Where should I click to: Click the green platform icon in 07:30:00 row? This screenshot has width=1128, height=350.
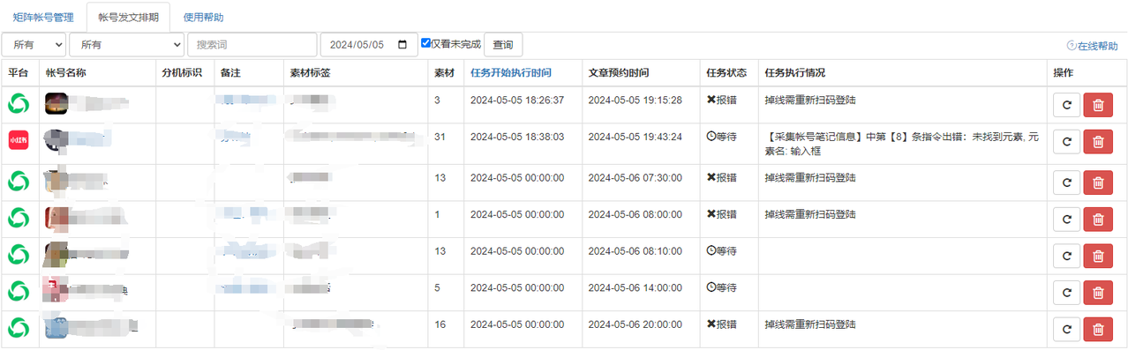(19, 181)
